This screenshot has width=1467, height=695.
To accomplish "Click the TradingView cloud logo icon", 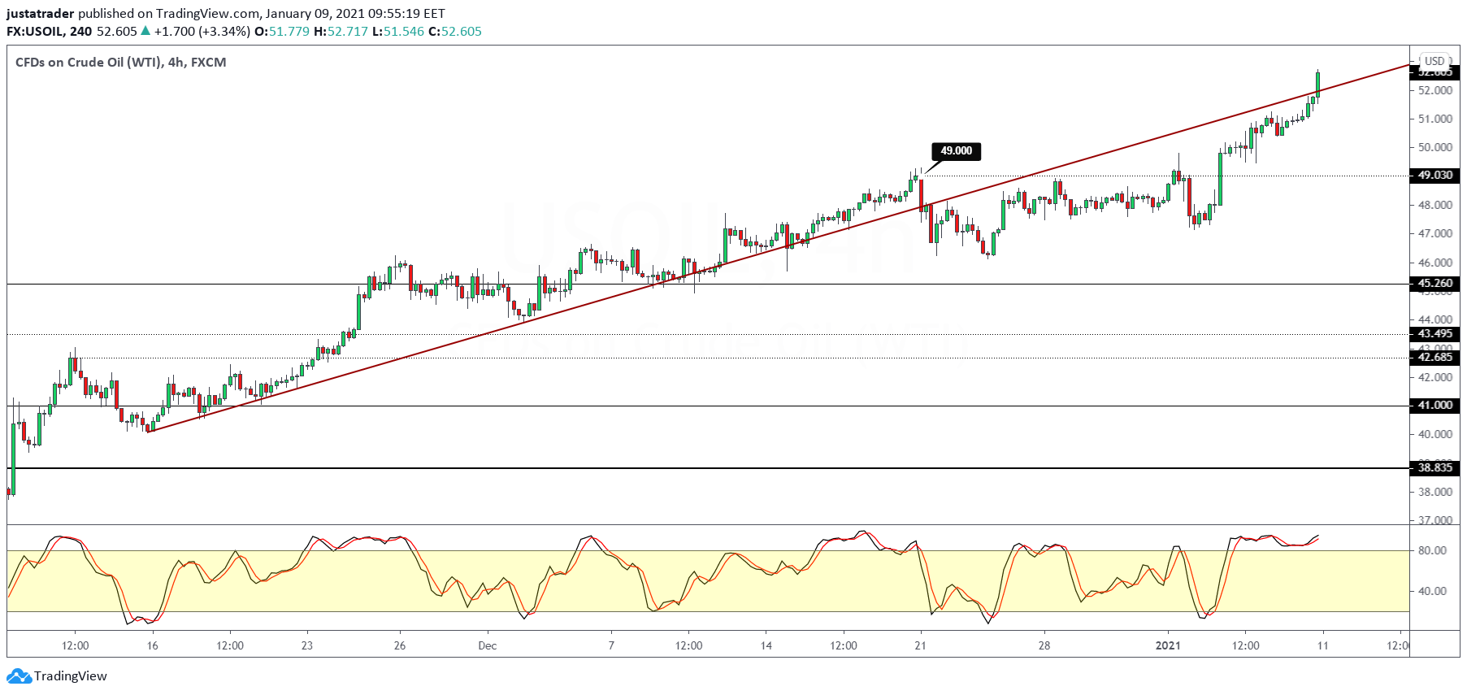I will click(19, 675).
